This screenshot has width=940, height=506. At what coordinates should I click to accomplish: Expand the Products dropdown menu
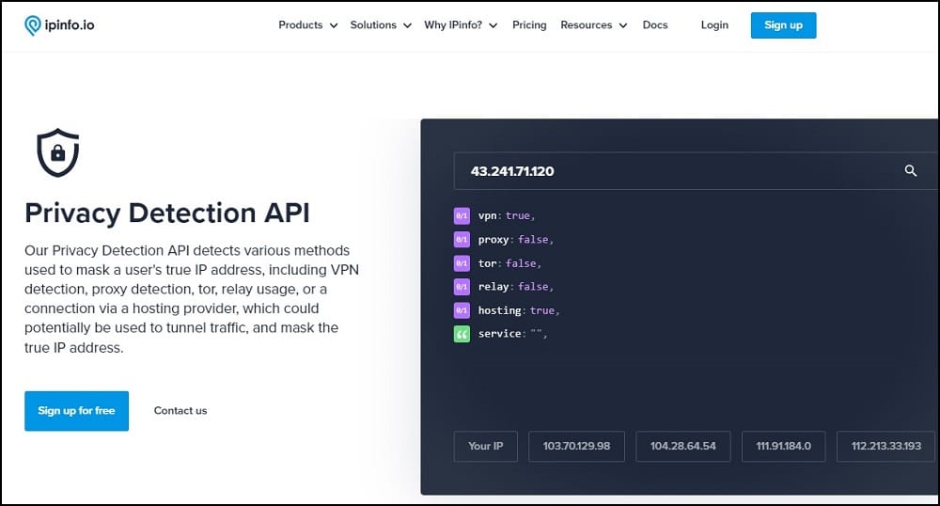pyautogui.click(x=308, y=25)
